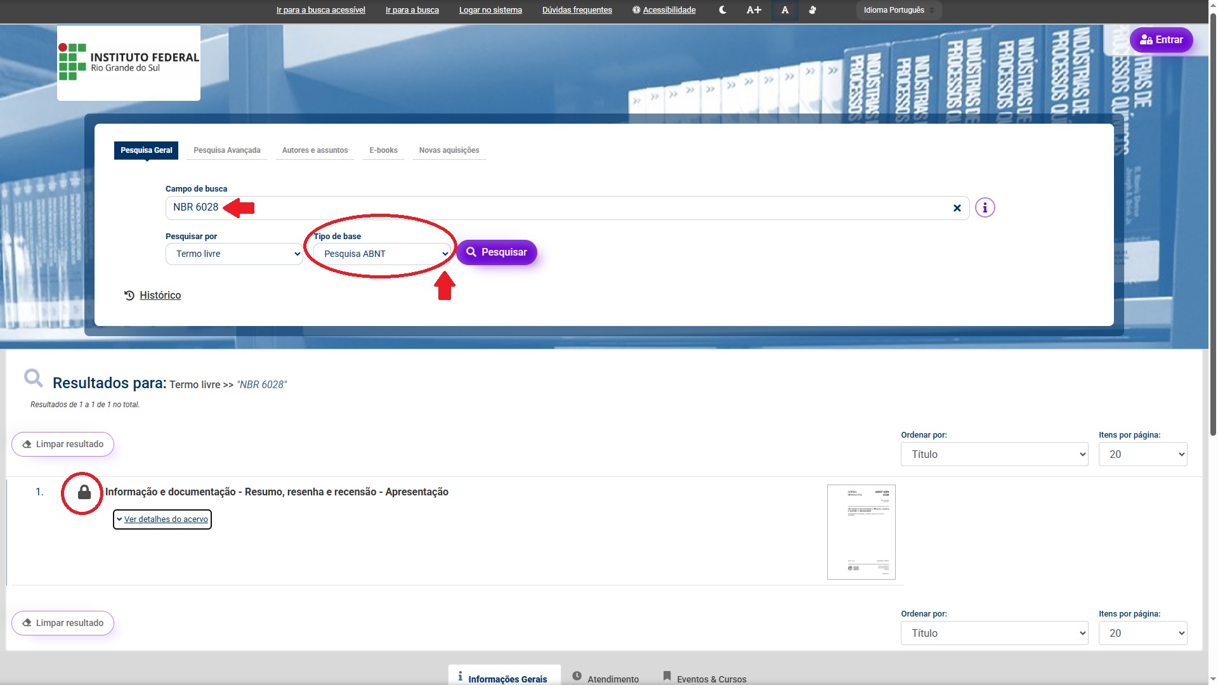The image size is (1218, 685).
Task: Open the top Ordenar por dropdown
Action: [994, 454]
